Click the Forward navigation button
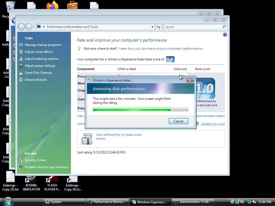The width and height of the screenshot is (275, 206). tap(29, 27)
